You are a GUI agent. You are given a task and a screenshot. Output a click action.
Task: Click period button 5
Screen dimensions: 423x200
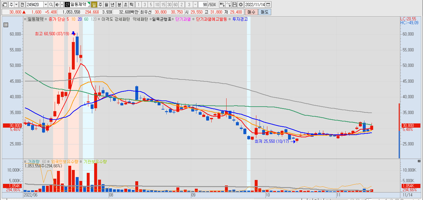[x=150, y=5]
